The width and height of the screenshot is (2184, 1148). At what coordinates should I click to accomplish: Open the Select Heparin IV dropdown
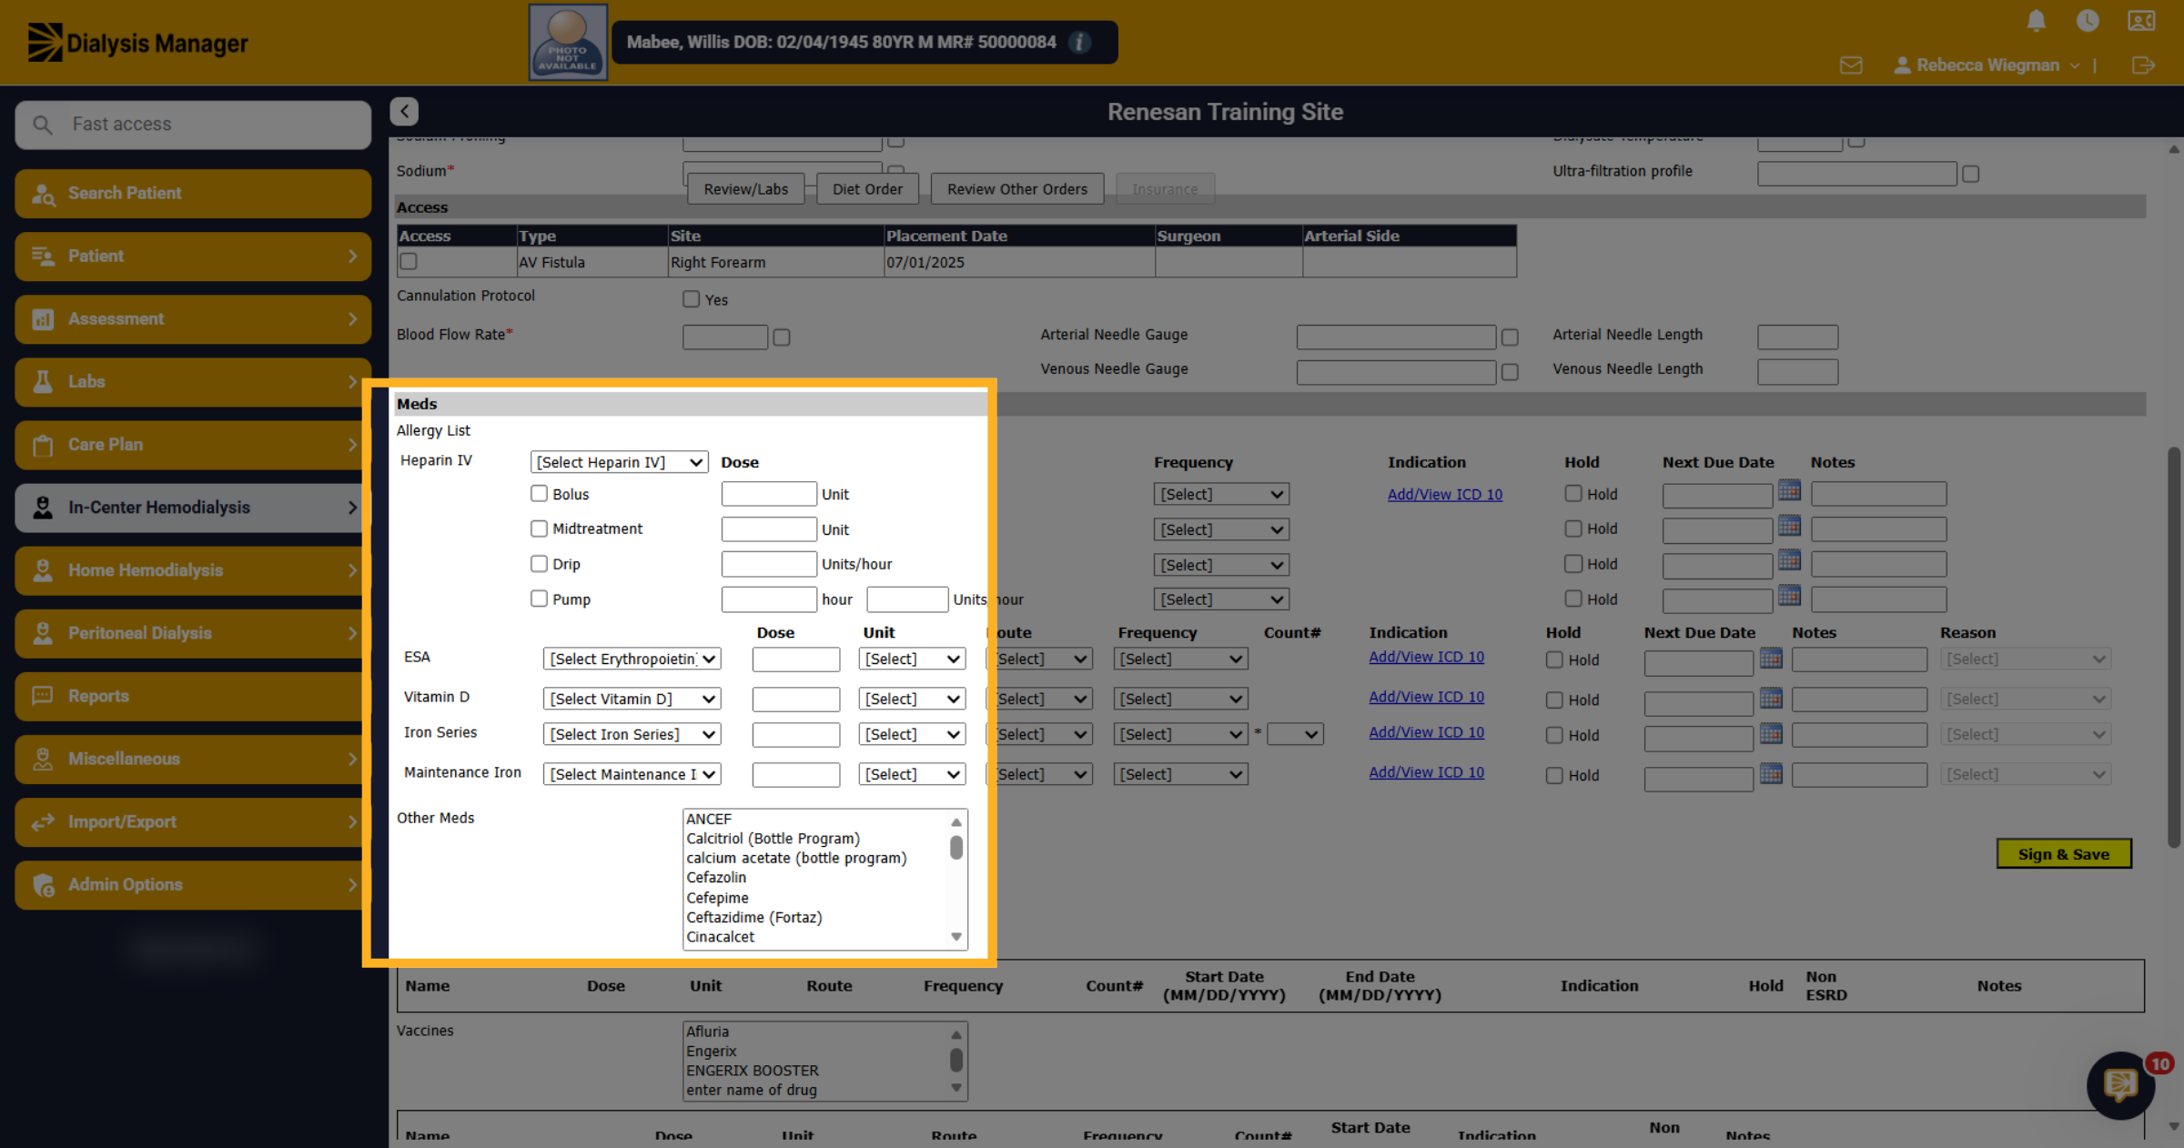tap(619, 462)
